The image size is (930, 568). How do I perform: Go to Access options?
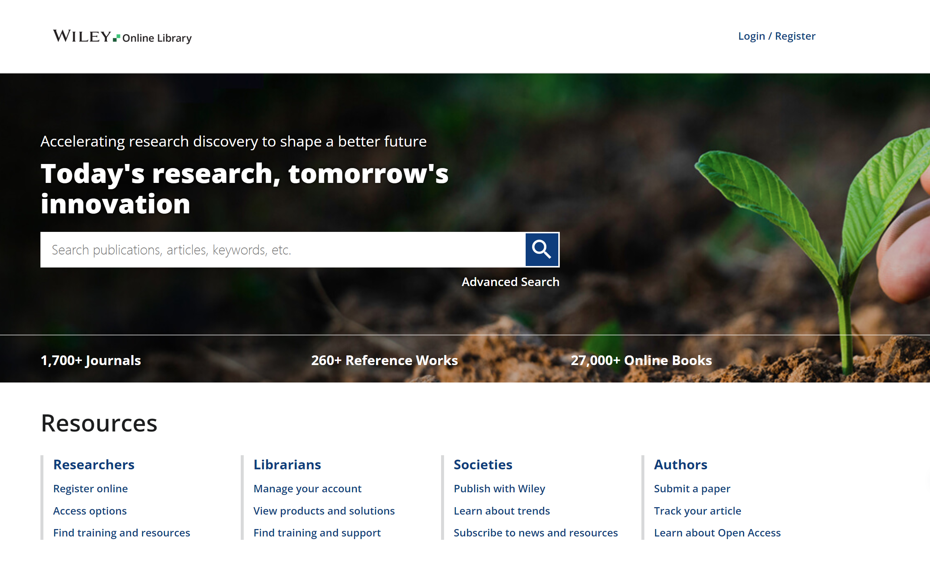click(90, 510)
